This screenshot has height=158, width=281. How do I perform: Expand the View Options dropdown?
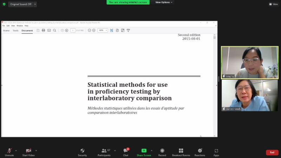pos(164,2)
